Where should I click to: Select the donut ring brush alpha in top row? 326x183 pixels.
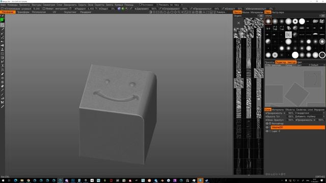pyautogui.click(x=295, y=21)
